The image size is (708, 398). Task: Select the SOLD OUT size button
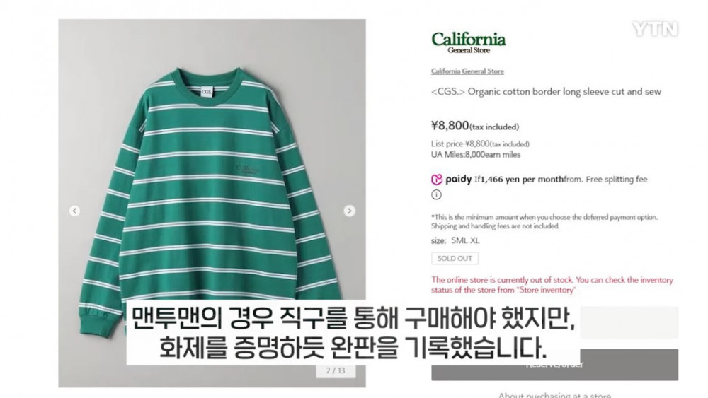(x=455, y=258)
